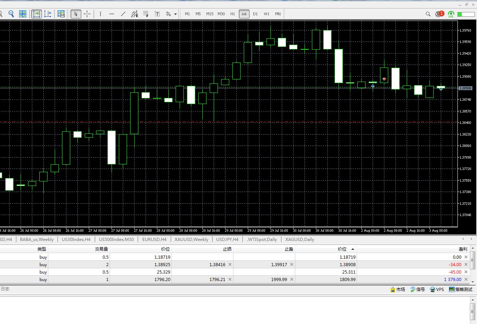Expand the arrows tool dropdown
This screenshot has width=477, height=324.
point(175,14)
